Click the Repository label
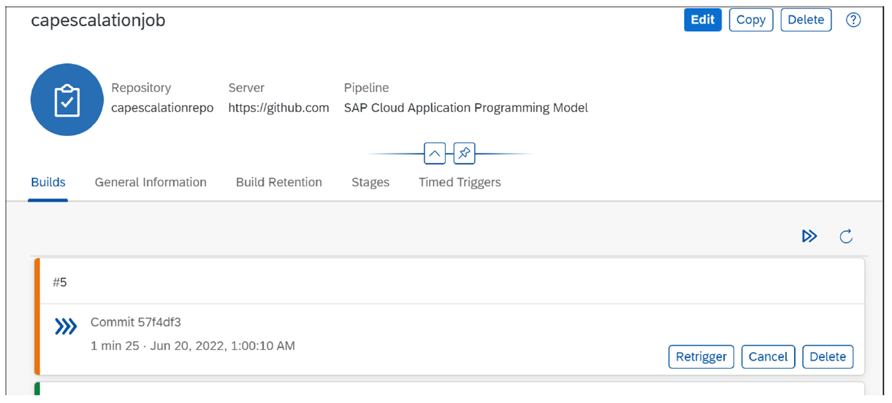Viewport: 892px width, 403px height. click(141, 88)
